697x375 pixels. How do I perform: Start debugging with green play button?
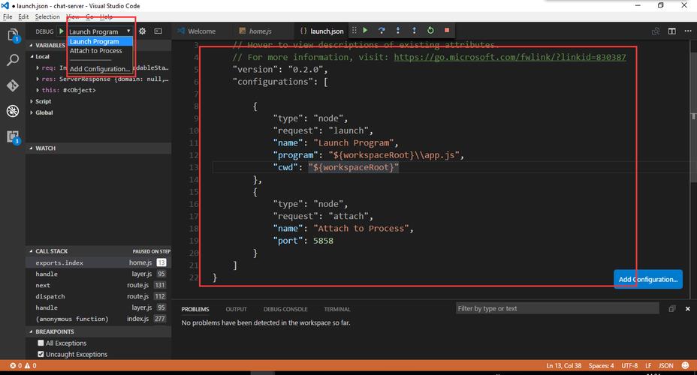62,31
